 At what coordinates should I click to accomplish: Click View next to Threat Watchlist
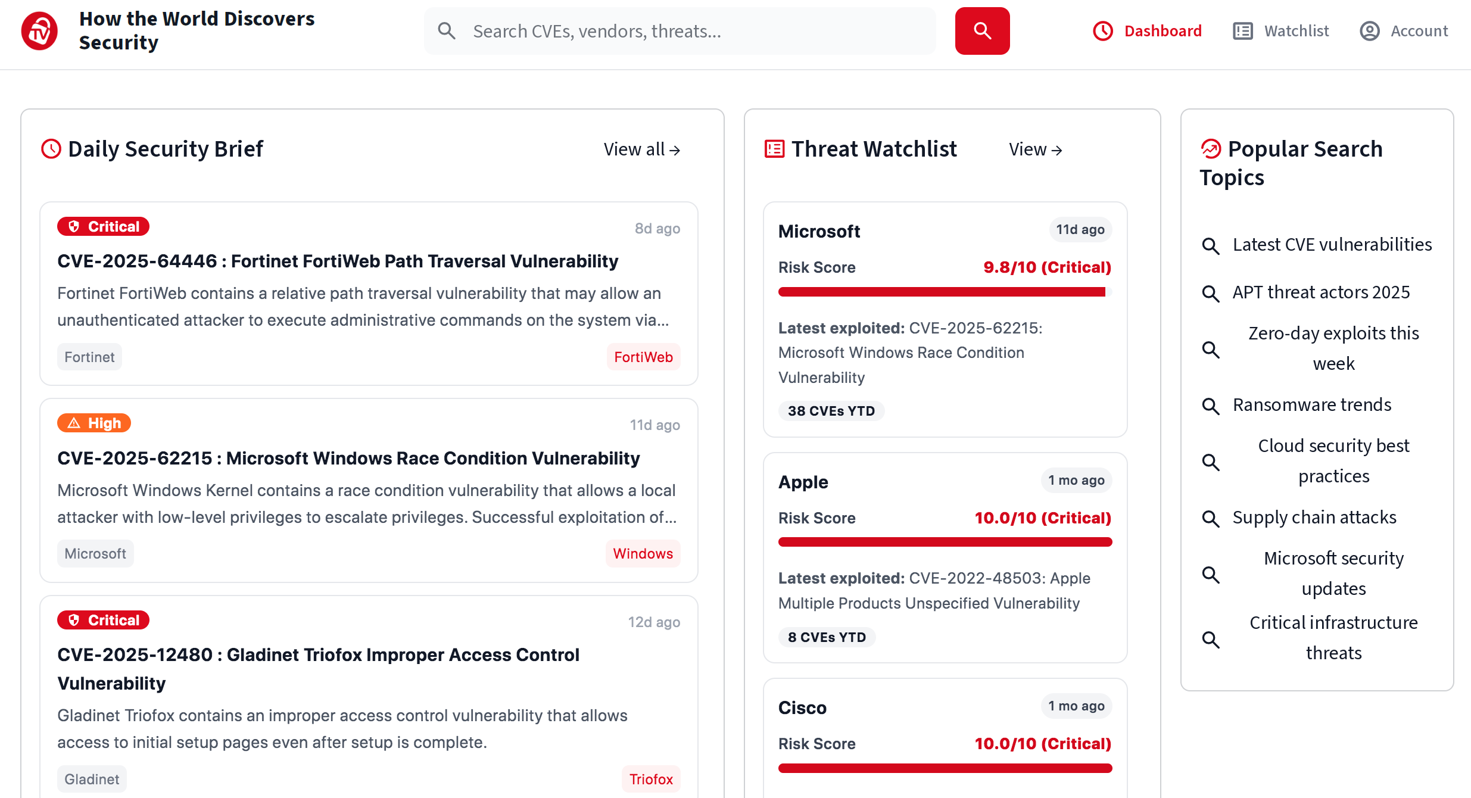coord(1035,149)
